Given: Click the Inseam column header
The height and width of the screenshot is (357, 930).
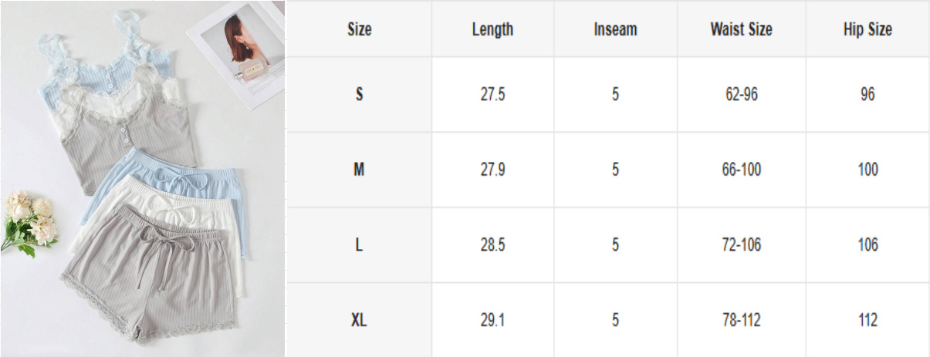Looking at the screenshot, I should pos(615,29).
